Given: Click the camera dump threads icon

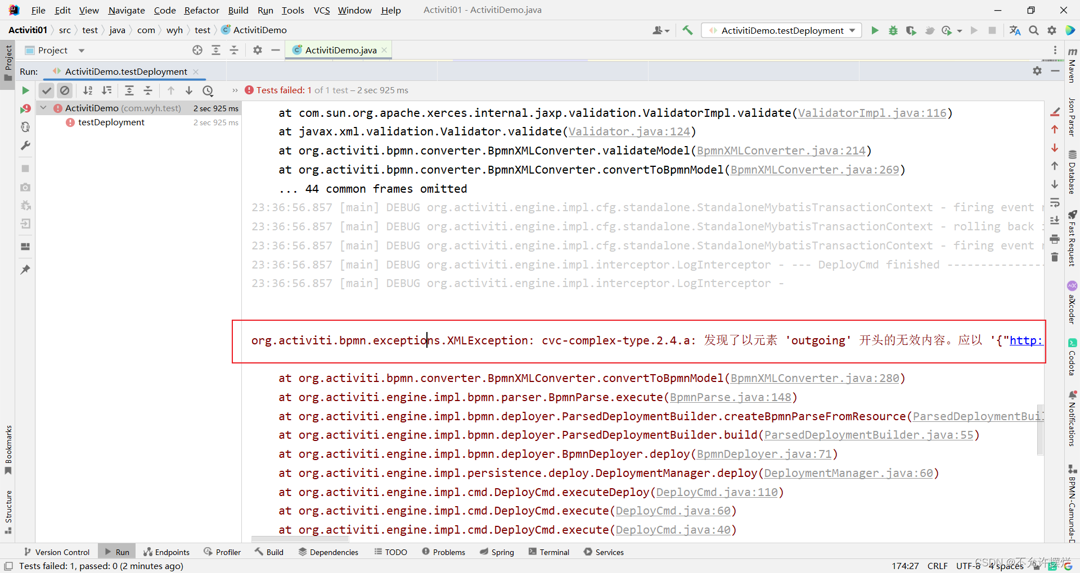Looking at the screenshot, I should (25, 187).
